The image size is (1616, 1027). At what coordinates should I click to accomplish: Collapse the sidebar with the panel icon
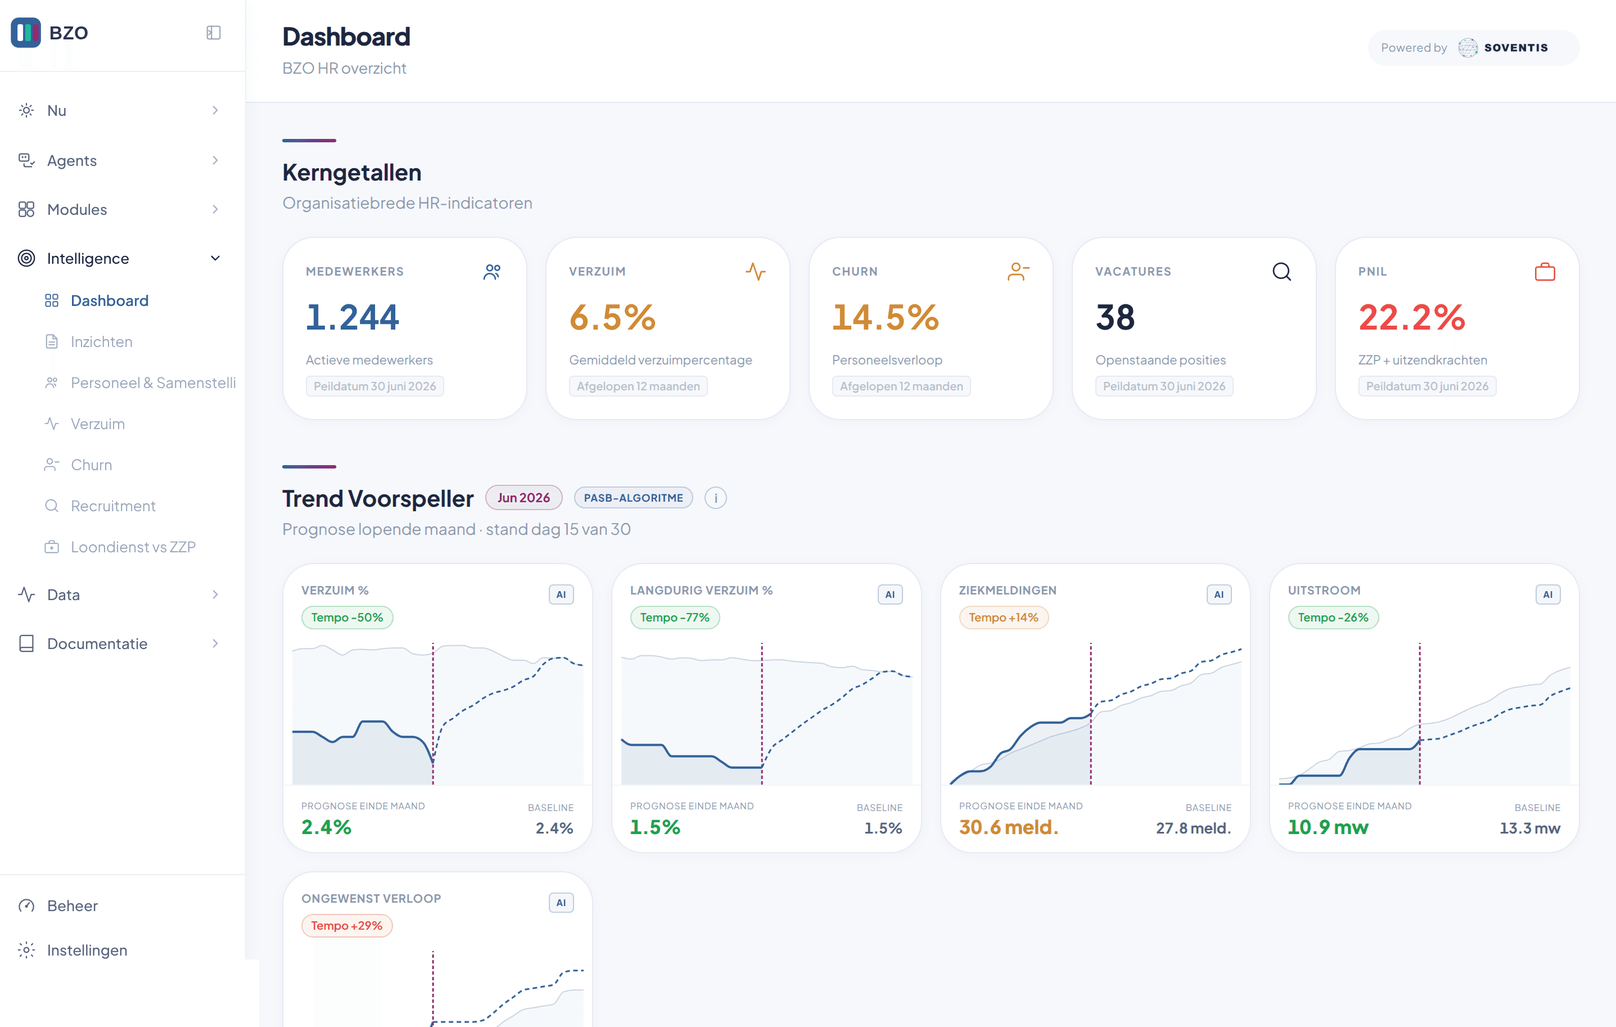pos(214,33)
